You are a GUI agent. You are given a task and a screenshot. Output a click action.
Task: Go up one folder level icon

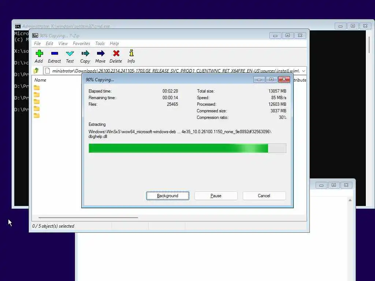pos(36,71)
